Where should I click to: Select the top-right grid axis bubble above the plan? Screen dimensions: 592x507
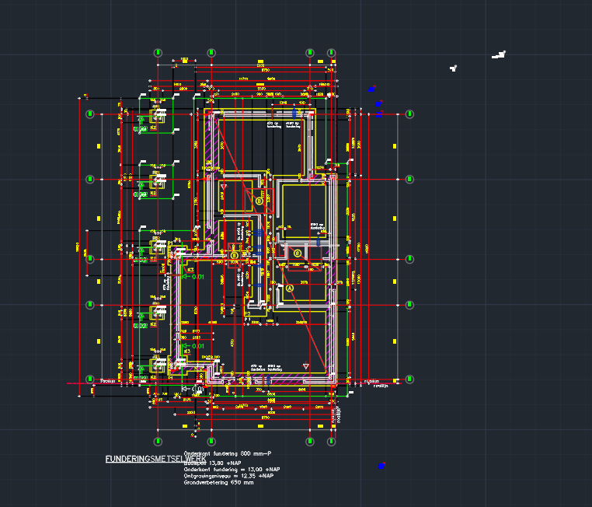tap(333, 52)
